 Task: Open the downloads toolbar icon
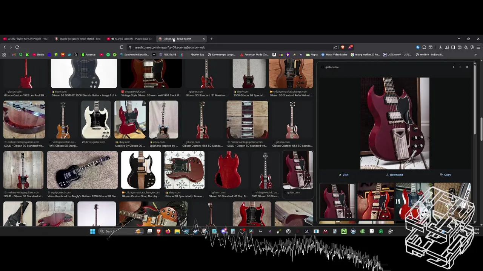tap(440, 47)
